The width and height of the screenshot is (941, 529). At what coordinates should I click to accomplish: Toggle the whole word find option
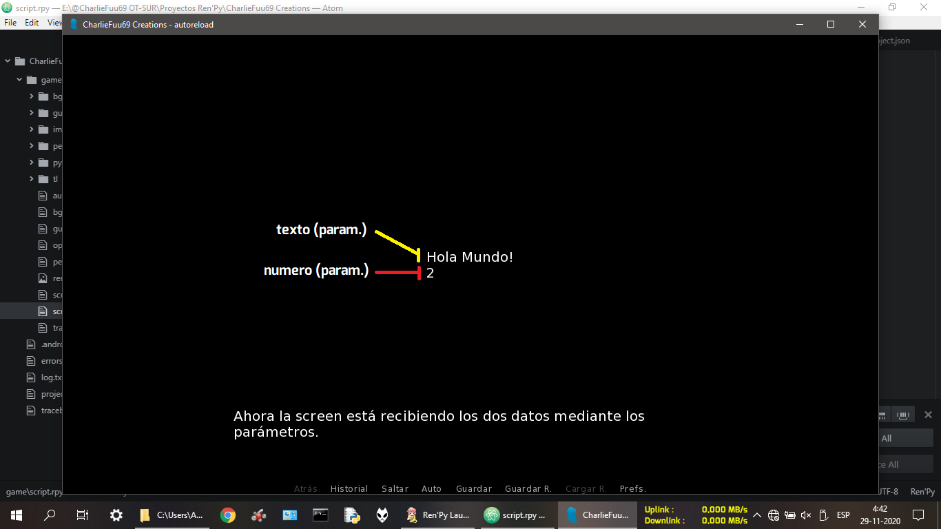[903, 415]
